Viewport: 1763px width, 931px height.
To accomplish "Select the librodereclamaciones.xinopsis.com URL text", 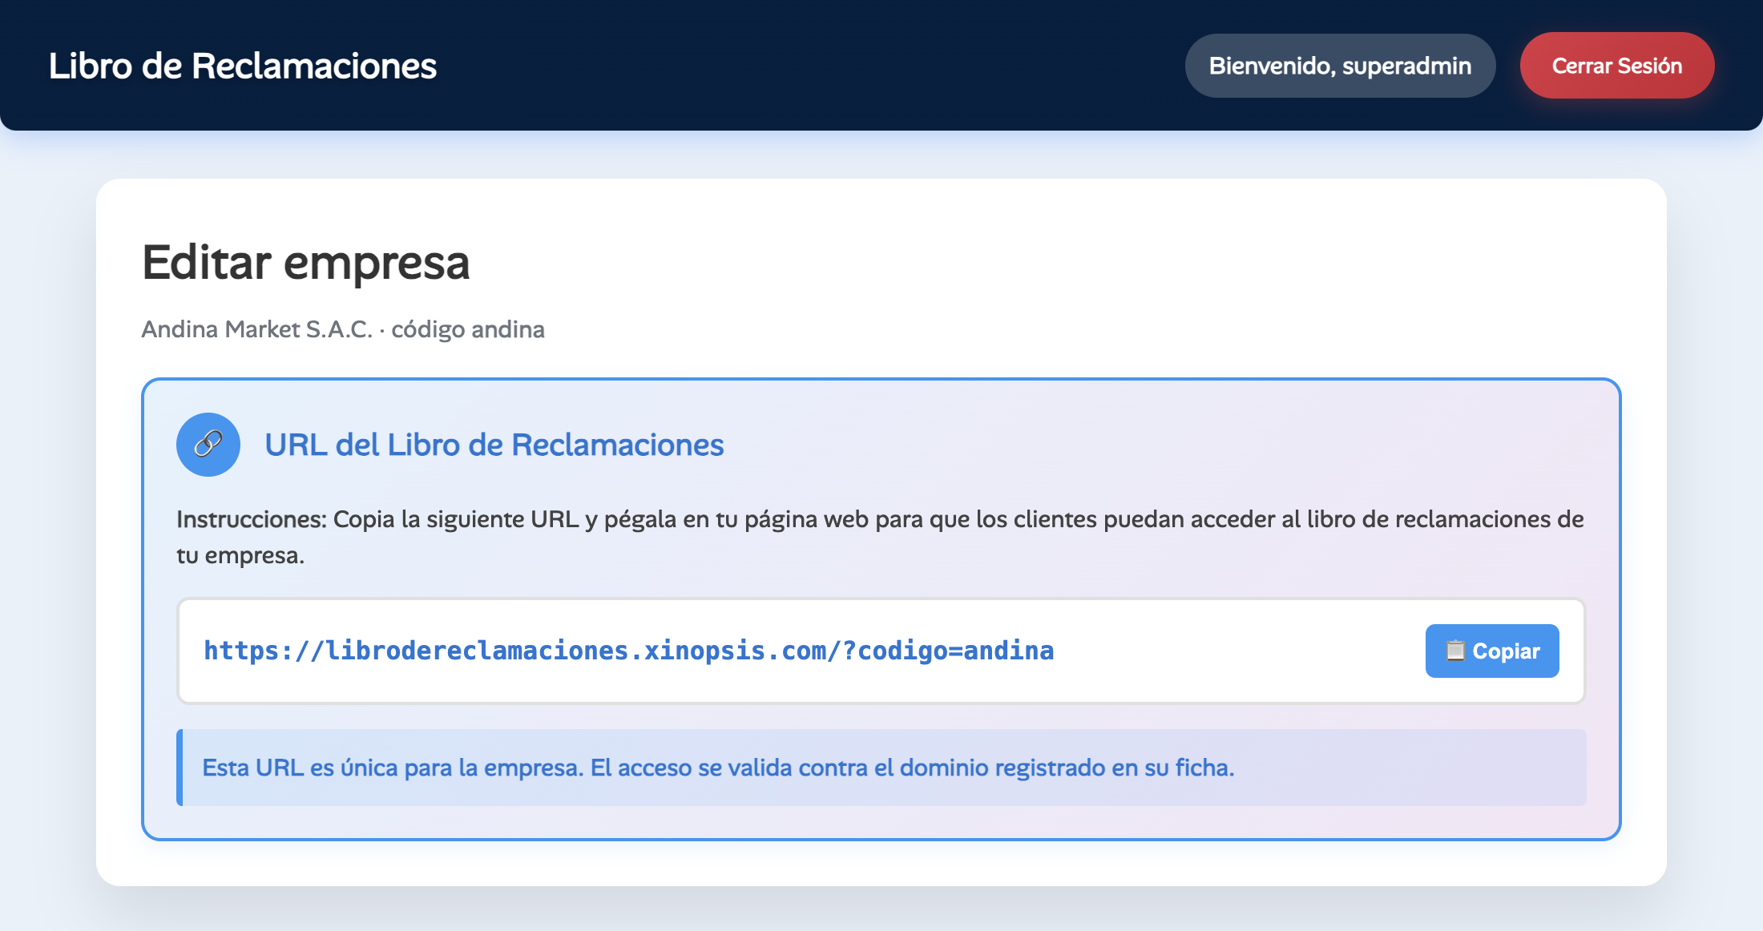I will [629, 651].
